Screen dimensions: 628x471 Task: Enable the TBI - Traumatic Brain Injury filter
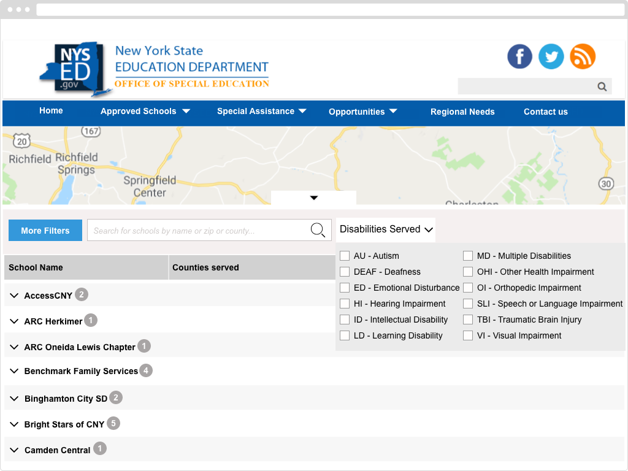pos(468,320)
